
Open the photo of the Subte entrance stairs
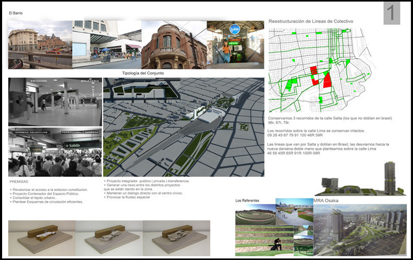click(x=235, y=45)
